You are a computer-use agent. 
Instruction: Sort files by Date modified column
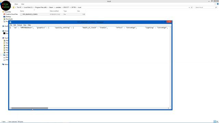point(54,11)
